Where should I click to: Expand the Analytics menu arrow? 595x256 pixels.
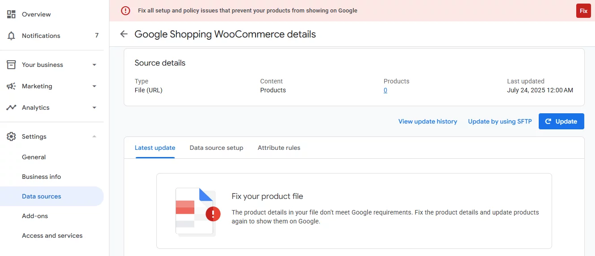(x=94, y=107)
